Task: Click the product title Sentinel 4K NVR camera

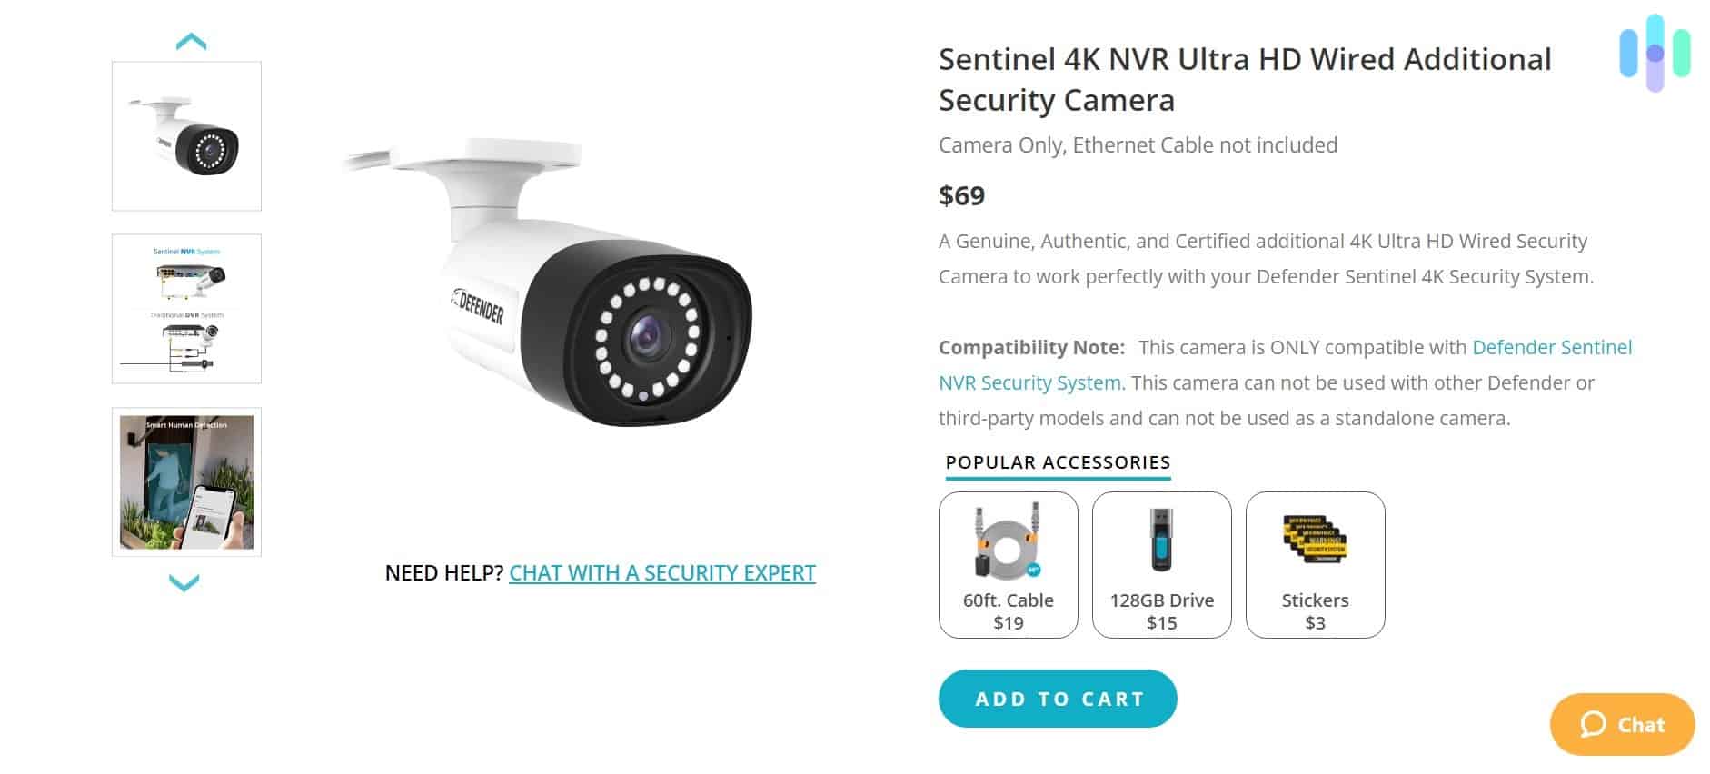Action: [x=1245, y=79]
